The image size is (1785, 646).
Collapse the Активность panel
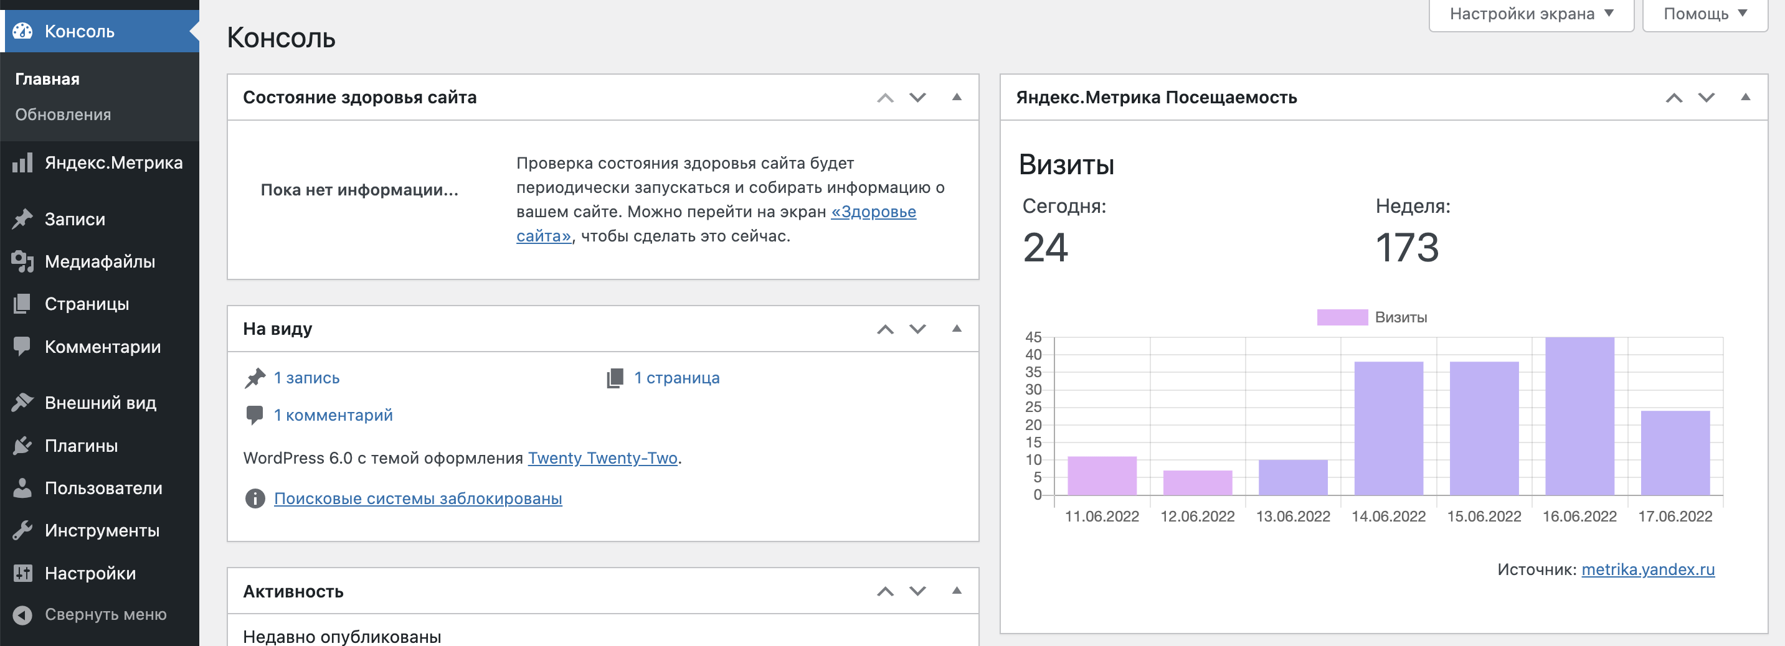point(957,591)
